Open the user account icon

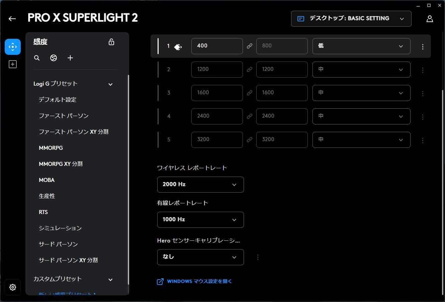click(x=430, y=19)
